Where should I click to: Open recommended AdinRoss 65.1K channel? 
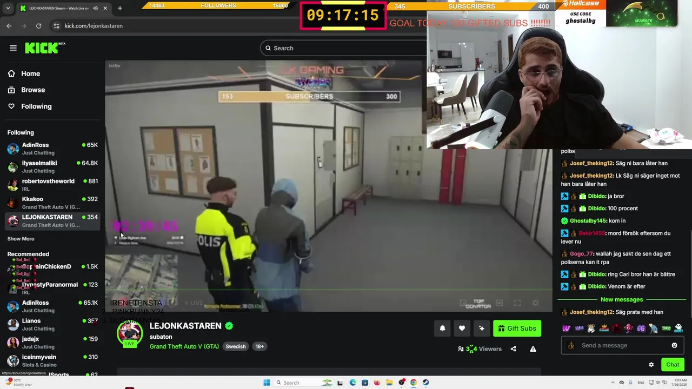(52, 306)
